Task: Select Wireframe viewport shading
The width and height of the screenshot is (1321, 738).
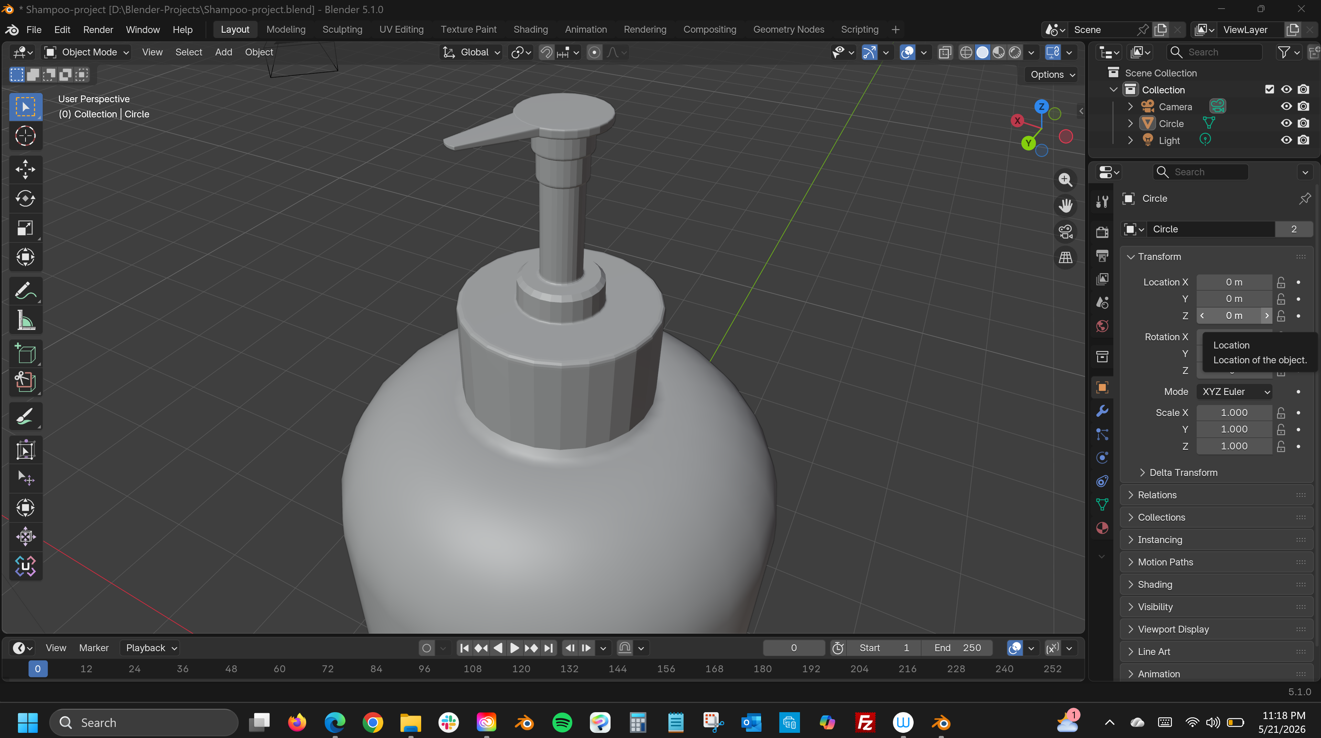Action: [966, 52]
